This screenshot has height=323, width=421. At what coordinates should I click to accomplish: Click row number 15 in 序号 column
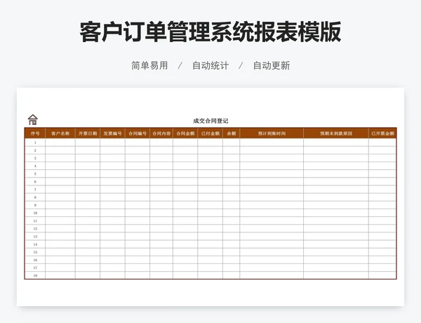click(x=35, y=252)
